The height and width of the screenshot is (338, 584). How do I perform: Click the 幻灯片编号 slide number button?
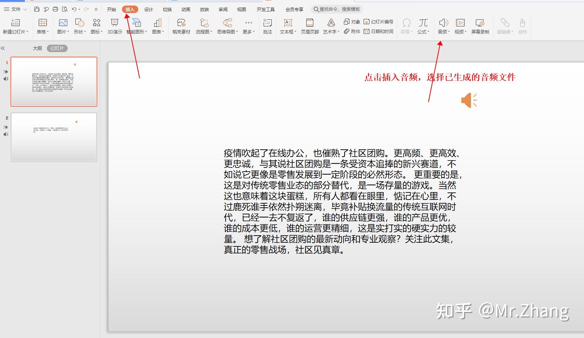pos(378,22)
